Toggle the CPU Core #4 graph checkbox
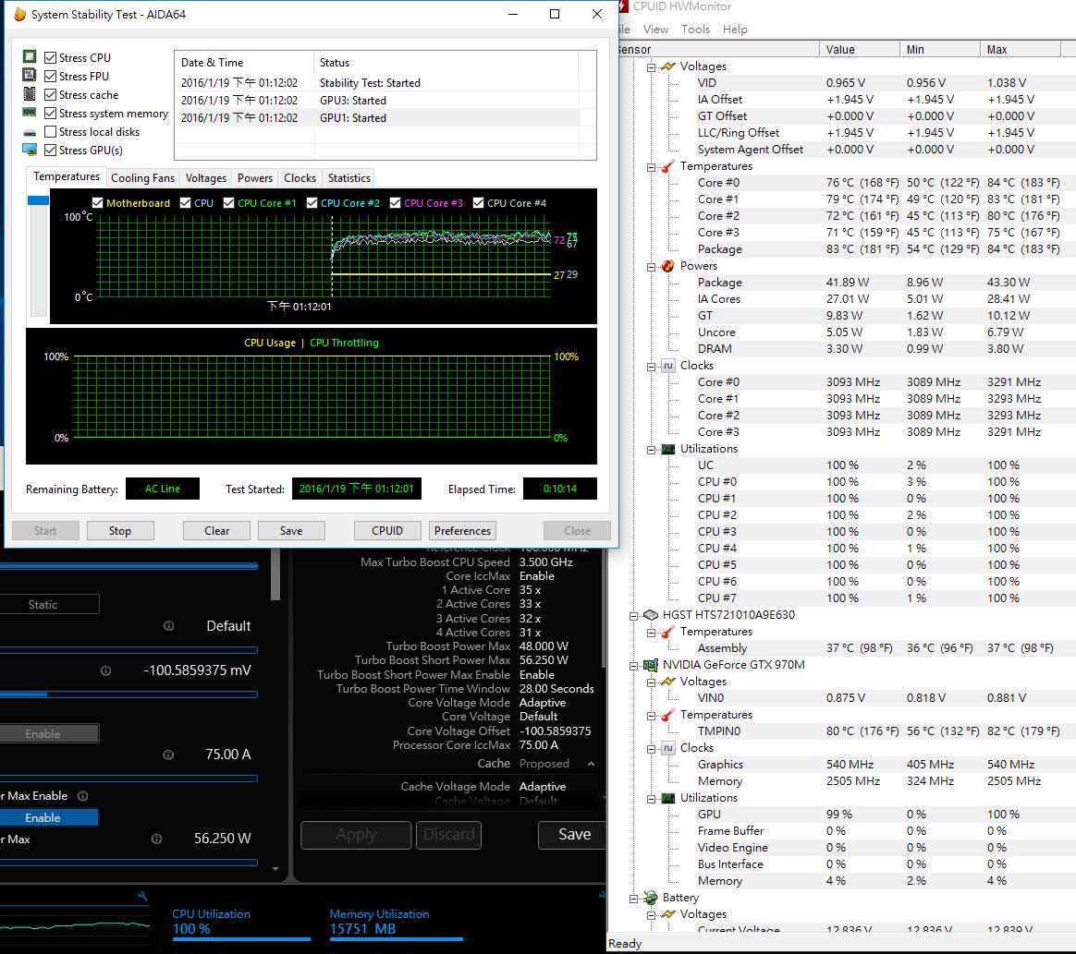Viewport: 1076px width, 954px height. click(479, 203)
